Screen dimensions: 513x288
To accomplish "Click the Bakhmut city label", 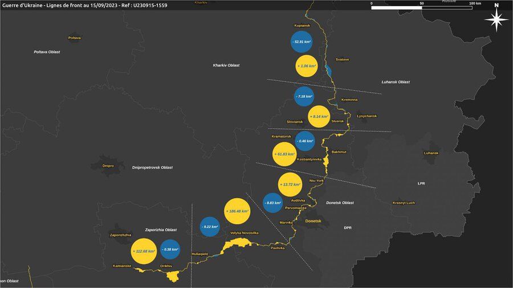I will 339,152.
